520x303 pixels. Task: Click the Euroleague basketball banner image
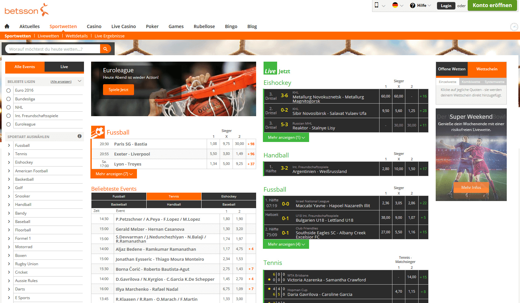tap(173, 89)
